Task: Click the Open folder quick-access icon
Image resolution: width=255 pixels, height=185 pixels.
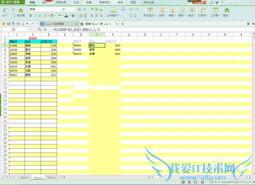Action: 4,24
